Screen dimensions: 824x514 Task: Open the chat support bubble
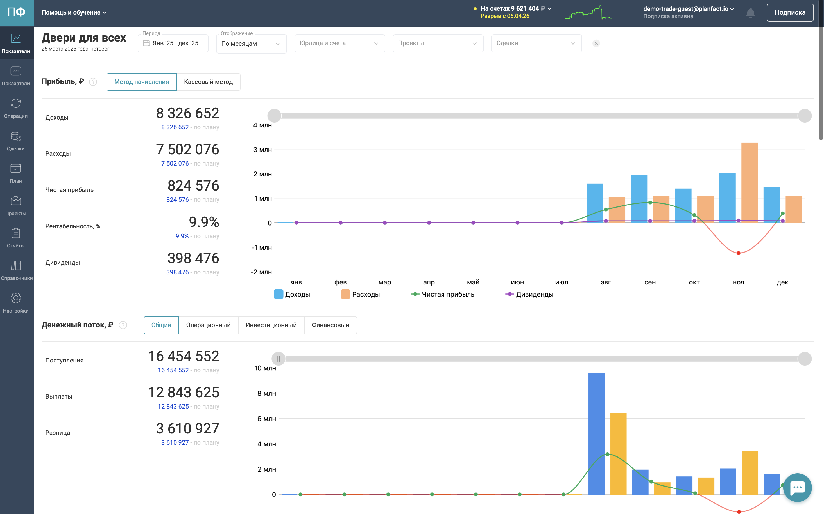(x=797, y=487)
